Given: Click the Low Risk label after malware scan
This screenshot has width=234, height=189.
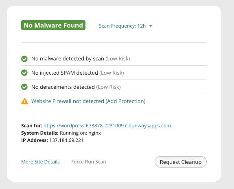Looking at the screenshot, I should [118, 58].
